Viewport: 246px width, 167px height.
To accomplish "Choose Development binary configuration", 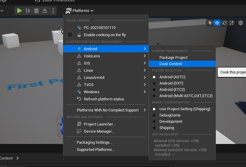I will tap(170, 122).
